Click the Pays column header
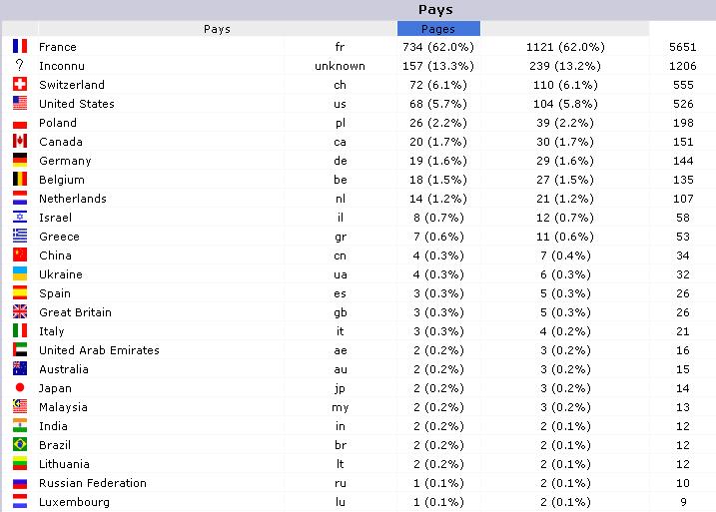Image resolution: width=716 pixels, height=512 pixels. (x=217, y=29)
